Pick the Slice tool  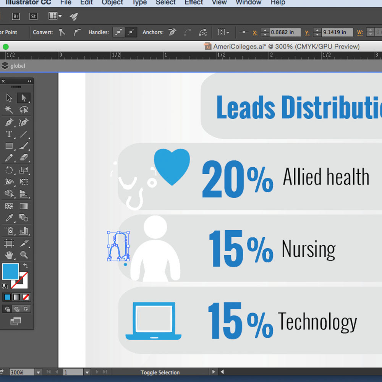coord(24,243)
